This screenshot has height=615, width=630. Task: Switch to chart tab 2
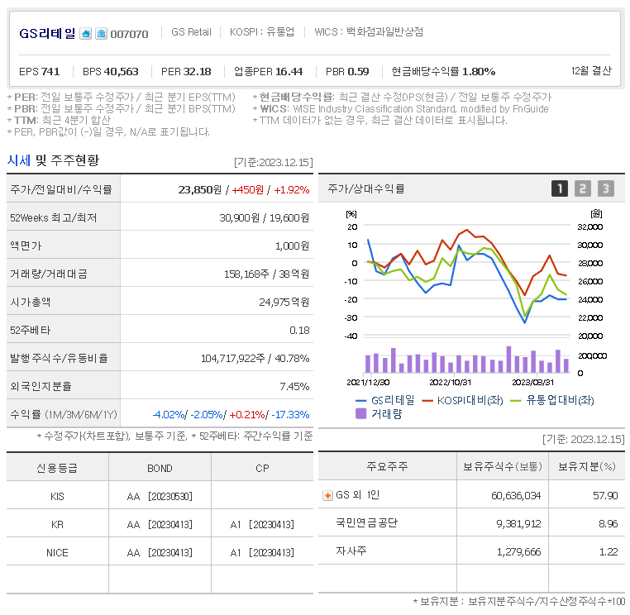coord(583,188)
